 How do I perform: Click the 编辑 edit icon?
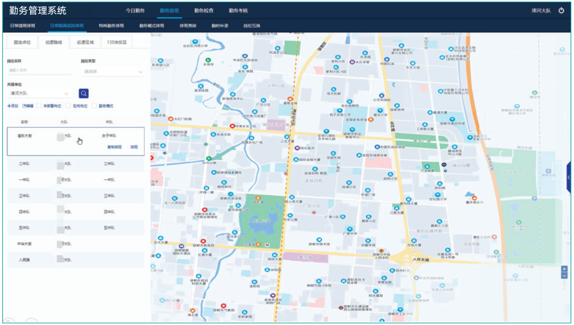point(25,106)
